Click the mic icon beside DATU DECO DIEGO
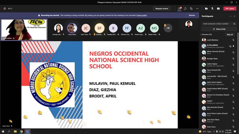Image resolution: width=239 pixels, height=134 pixels. (x=233, y=83)
